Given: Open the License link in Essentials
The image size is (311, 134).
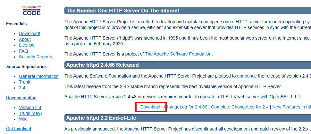Looking at the screenshot, I should (27, 45).
